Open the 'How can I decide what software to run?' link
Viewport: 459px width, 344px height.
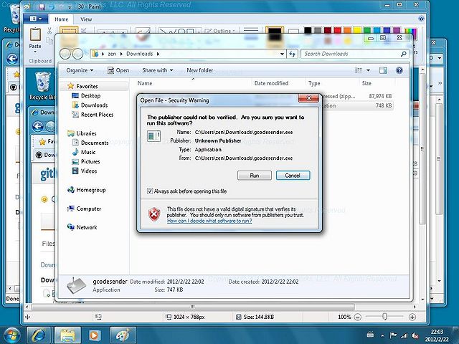pyautogui.click(x=209, y=221)
